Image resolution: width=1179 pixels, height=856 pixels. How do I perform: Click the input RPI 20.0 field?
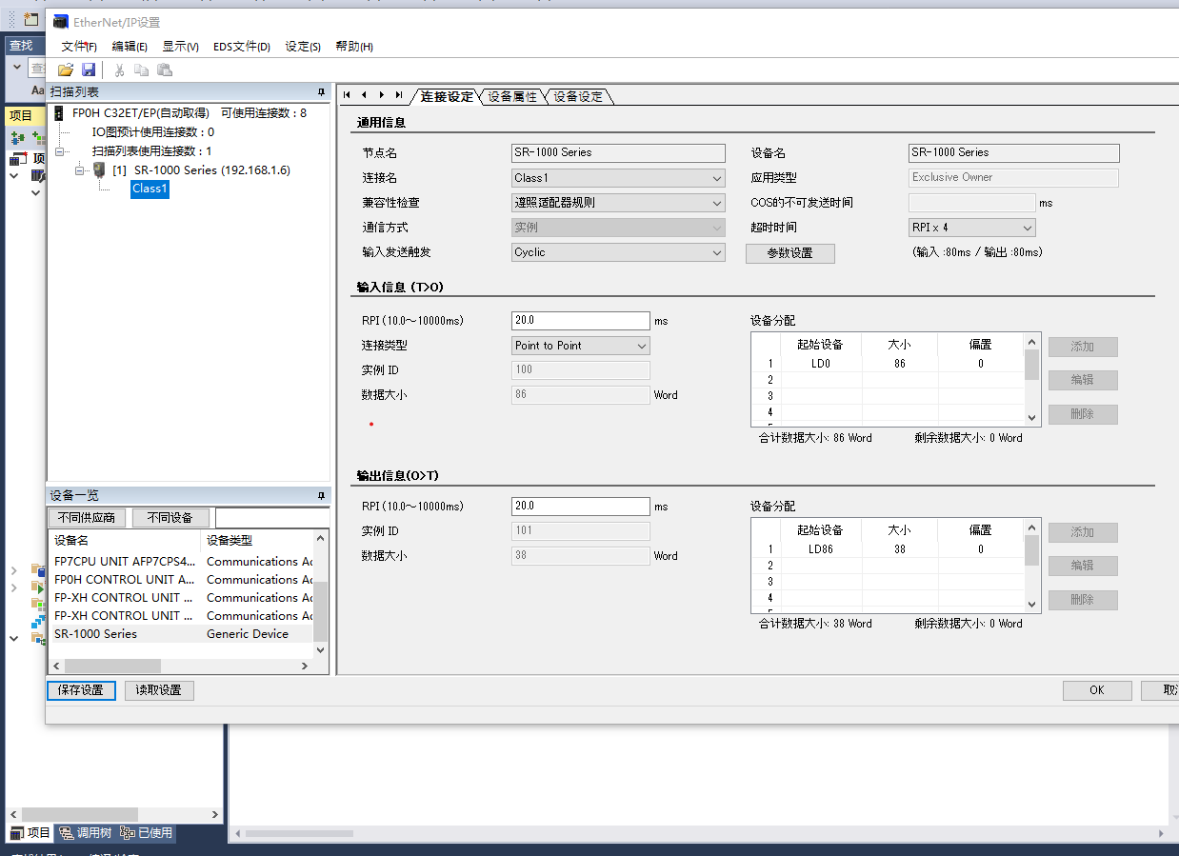580,321
